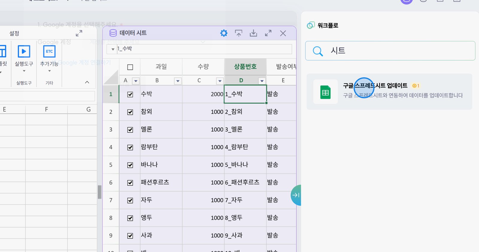Select the 발송여부 column header
479x252 pixels.
tap(282, 67)
